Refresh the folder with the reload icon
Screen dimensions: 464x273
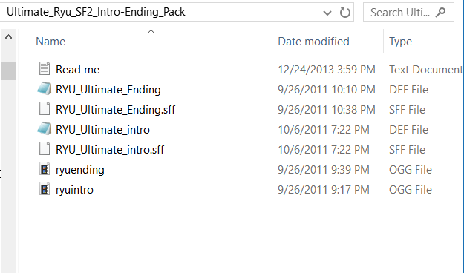point(344,13)
